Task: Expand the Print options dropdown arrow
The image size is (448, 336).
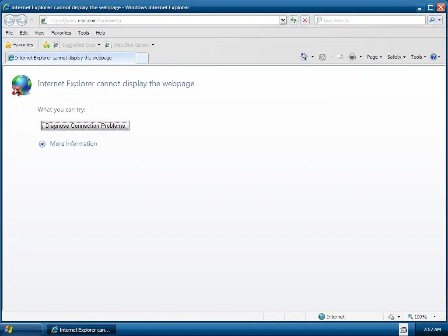Action: point(360,57)
